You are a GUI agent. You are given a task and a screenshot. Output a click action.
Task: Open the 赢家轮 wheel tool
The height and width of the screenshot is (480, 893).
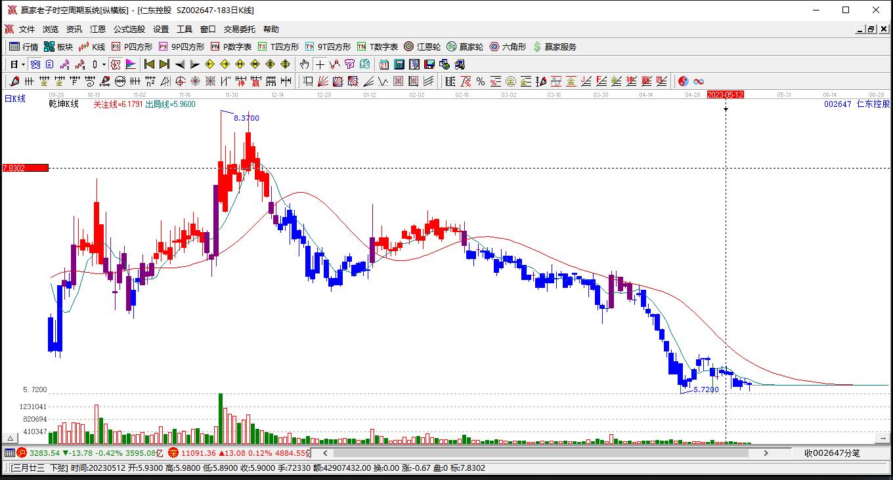[x=465, y=47]
